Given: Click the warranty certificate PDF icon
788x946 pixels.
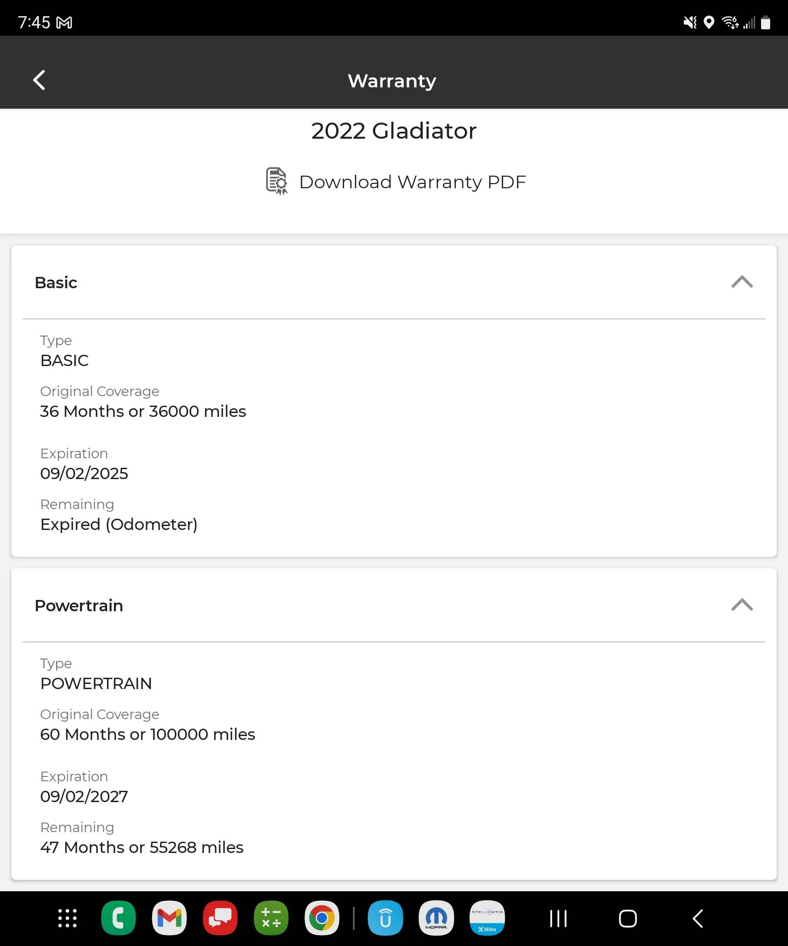Looking at the screenshot, I should (277, 181).
